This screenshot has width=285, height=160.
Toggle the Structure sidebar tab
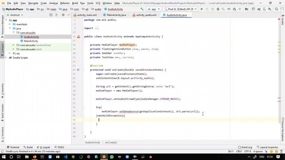2,134
